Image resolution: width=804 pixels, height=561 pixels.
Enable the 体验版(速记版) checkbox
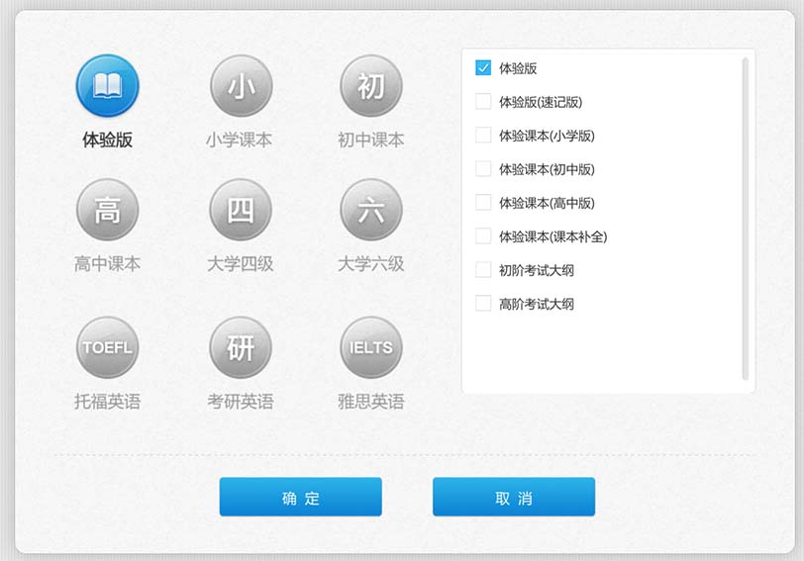[x=483, y=102]
